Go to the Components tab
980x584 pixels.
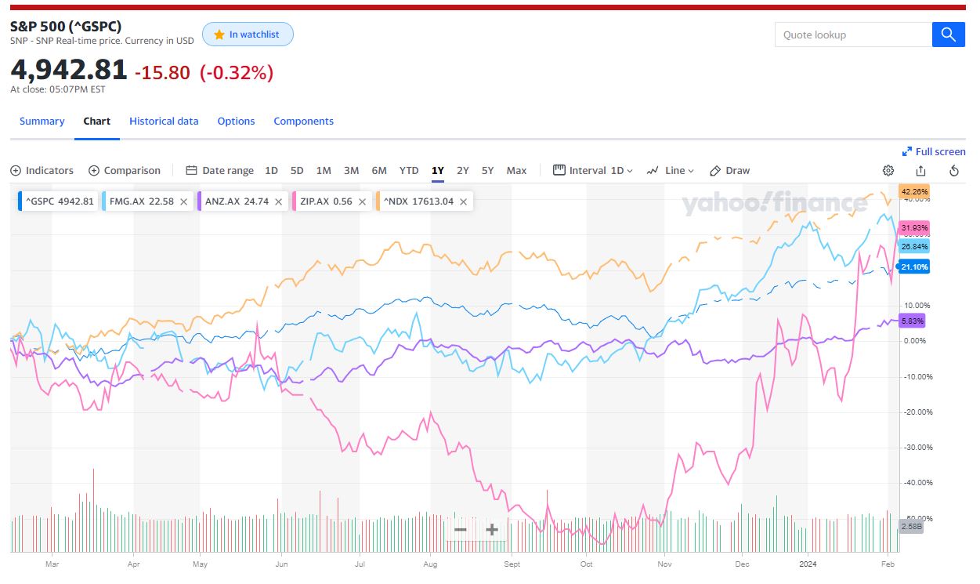click(303, 122)
